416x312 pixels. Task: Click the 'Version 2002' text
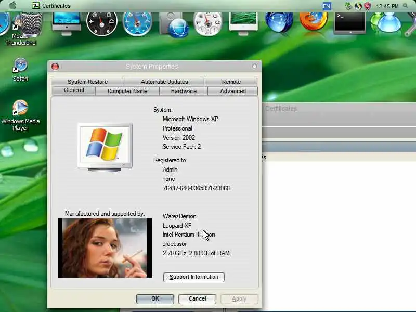178,138
